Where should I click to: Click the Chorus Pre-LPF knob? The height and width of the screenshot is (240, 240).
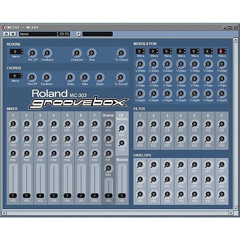click(32, 77)
